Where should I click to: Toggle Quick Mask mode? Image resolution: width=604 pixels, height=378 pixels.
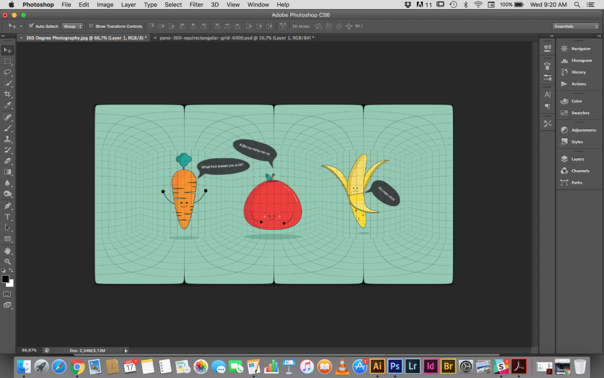pos(7,294)
